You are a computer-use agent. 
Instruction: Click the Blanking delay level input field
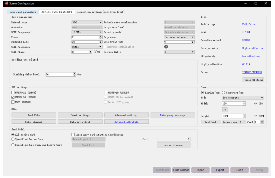pos(59,74)
